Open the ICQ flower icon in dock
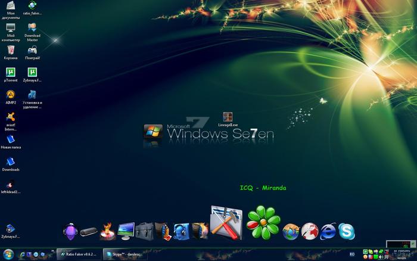Viewport: 417px width, 261px height. pos(263,222)
